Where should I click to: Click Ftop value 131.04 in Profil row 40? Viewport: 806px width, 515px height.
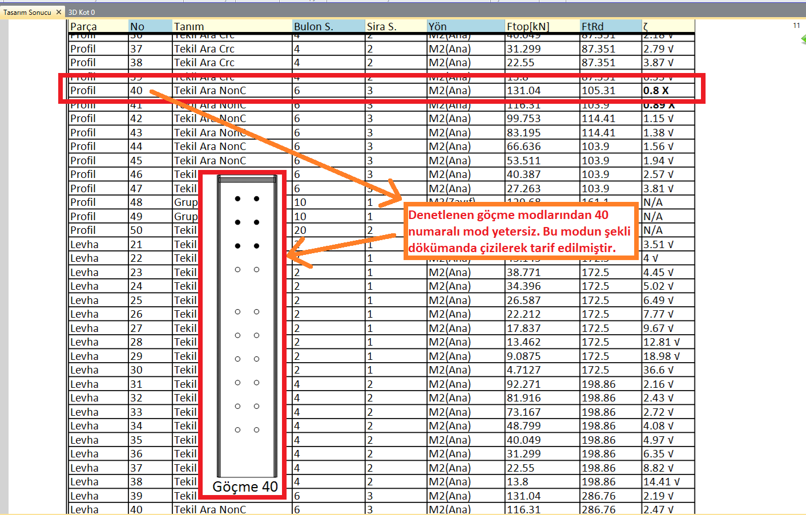click(x=523, y=91)
